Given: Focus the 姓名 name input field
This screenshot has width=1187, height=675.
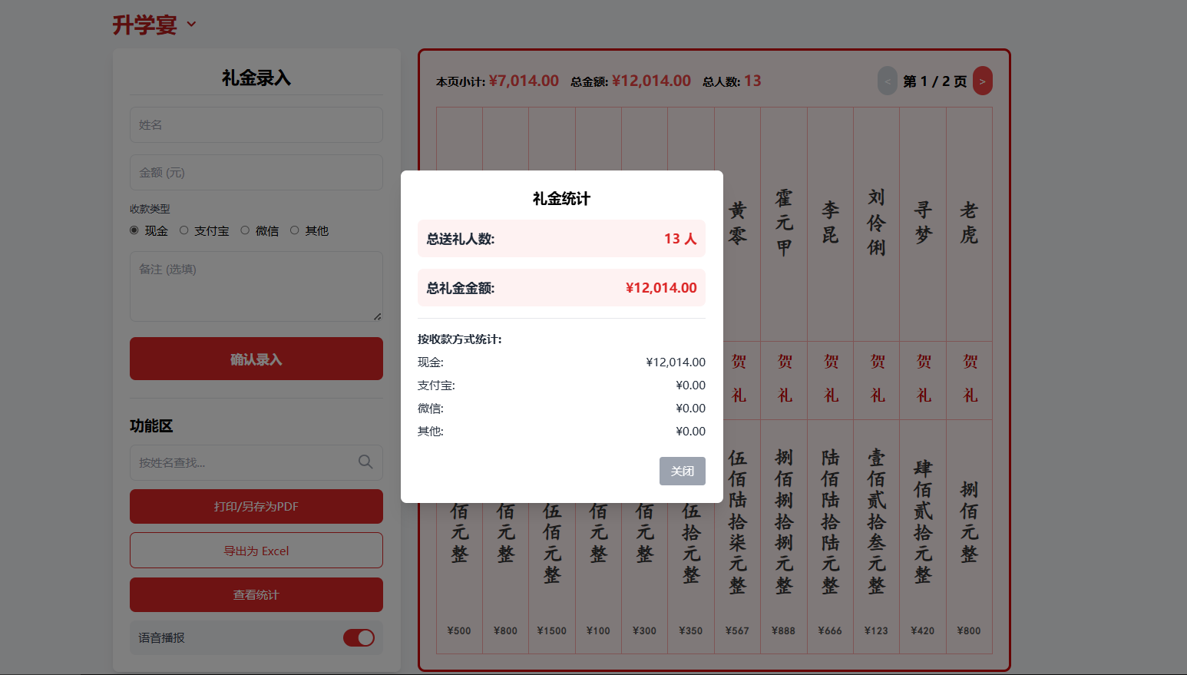Looking at the screenshot, I should [x=256, y=124].
